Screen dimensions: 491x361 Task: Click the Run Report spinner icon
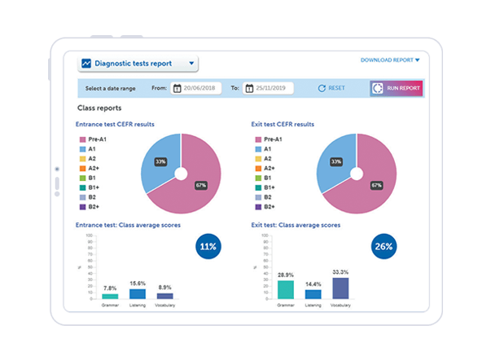tap(378, 88)
